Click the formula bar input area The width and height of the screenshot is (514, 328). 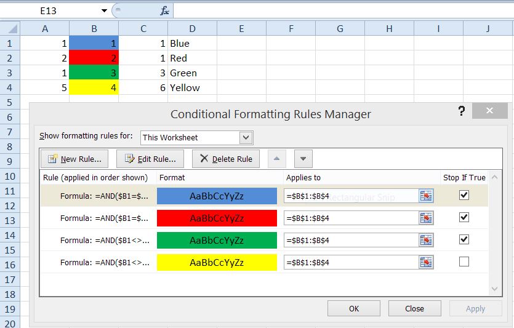343,11
